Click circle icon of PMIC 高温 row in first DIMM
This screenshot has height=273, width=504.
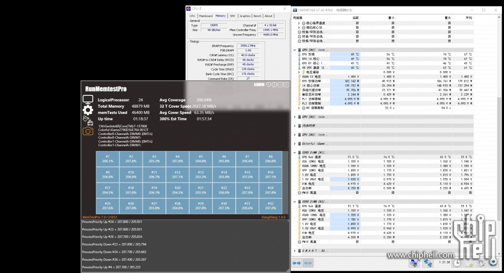click(x=300, y=193)
